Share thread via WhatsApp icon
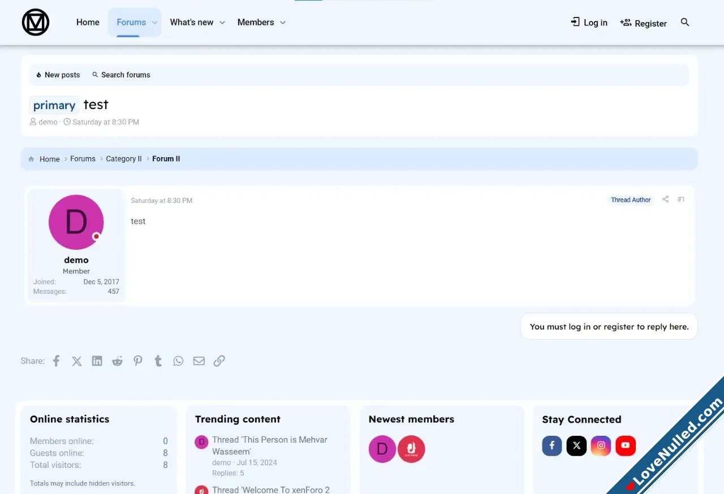 click(179, 361)
